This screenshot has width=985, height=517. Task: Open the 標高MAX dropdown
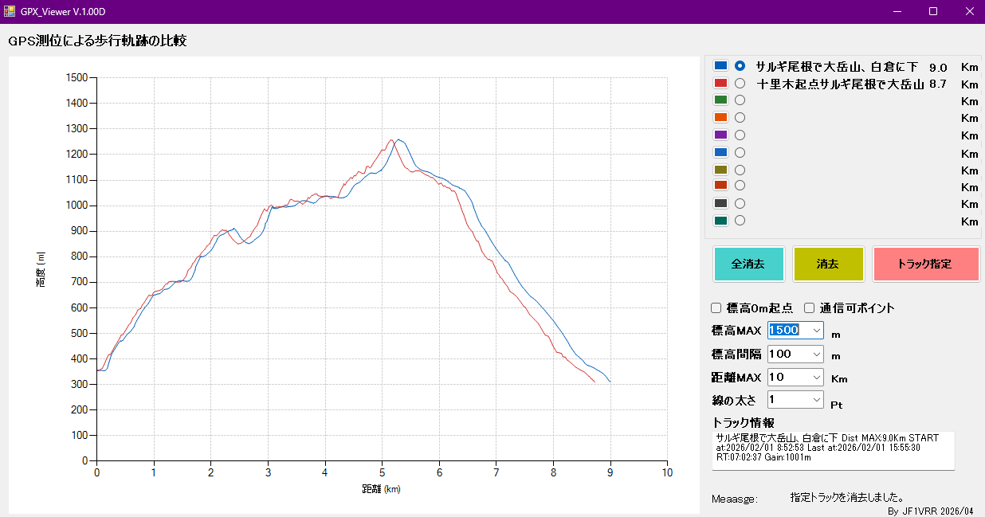pos(816,331)
